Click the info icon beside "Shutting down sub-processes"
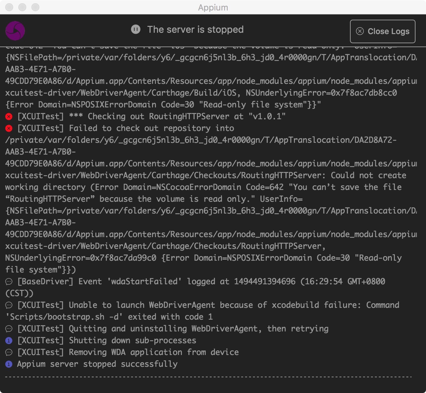This screenshot has width=426, height=393. point(9,341)
